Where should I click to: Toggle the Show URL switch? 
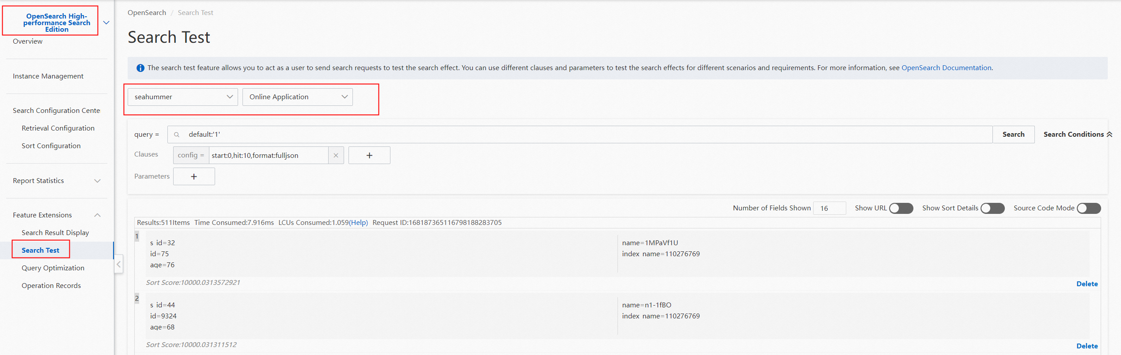pos(901,208)
